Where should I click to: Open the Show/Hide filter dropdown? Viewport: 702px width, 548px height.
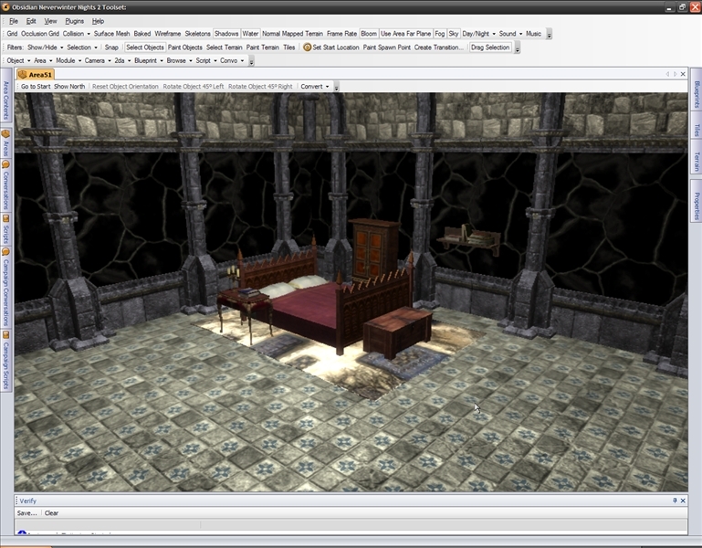pos(44,47)
